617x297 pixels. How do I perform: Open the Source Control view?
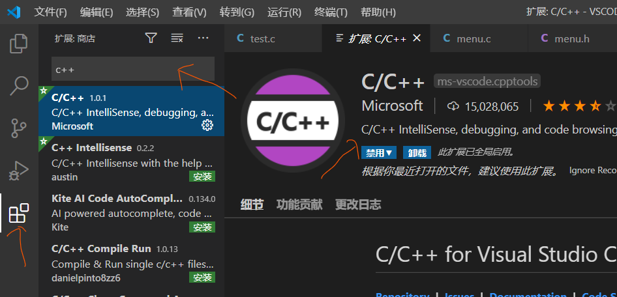tap(18, 128)
